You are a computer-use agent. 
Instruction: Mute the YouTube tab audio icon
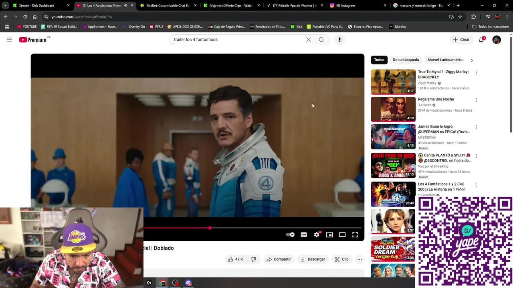click(125, 6)
